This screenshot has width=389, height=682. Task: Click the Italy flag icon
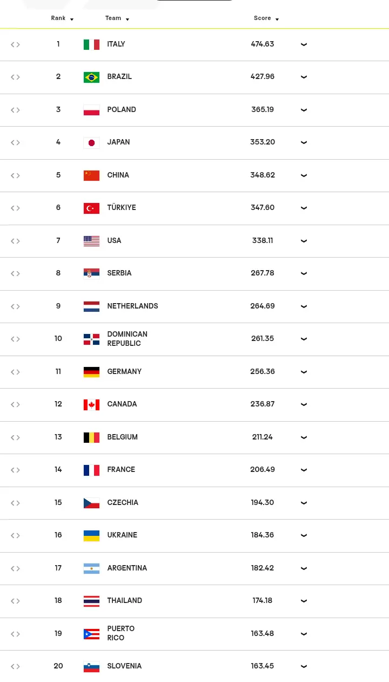91,44
